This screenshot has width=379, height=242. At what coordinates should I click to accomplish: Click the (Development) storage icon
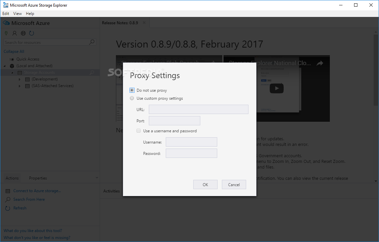[27, 79]
